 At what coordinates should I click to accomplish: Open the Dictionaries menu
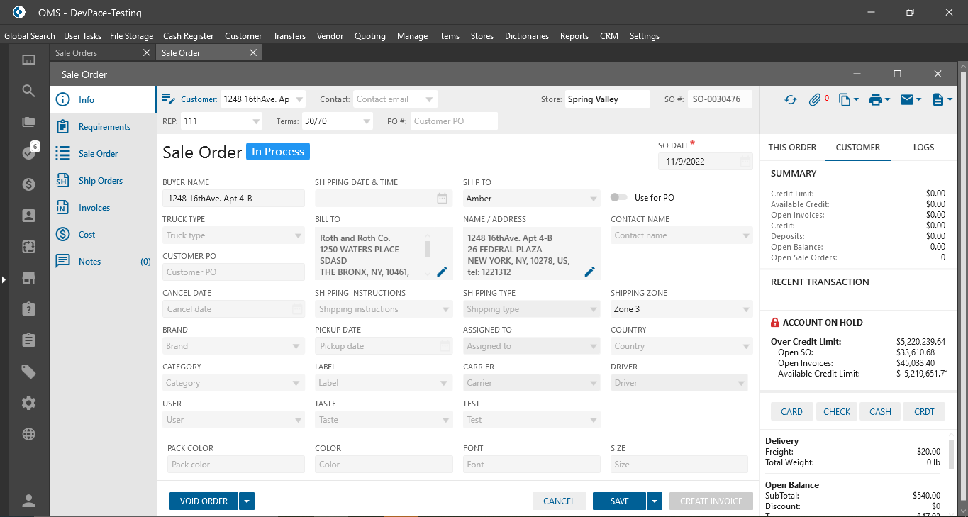[527, 36]
